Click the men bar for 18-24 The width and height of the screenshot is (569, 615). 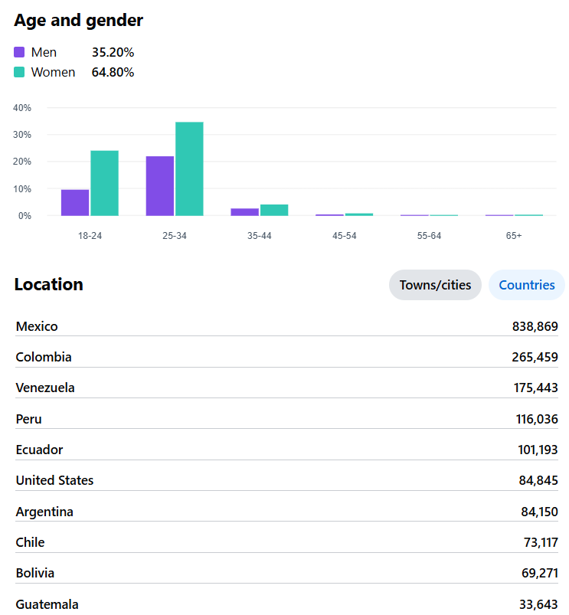pyautogui.click(x=75, y=203)
